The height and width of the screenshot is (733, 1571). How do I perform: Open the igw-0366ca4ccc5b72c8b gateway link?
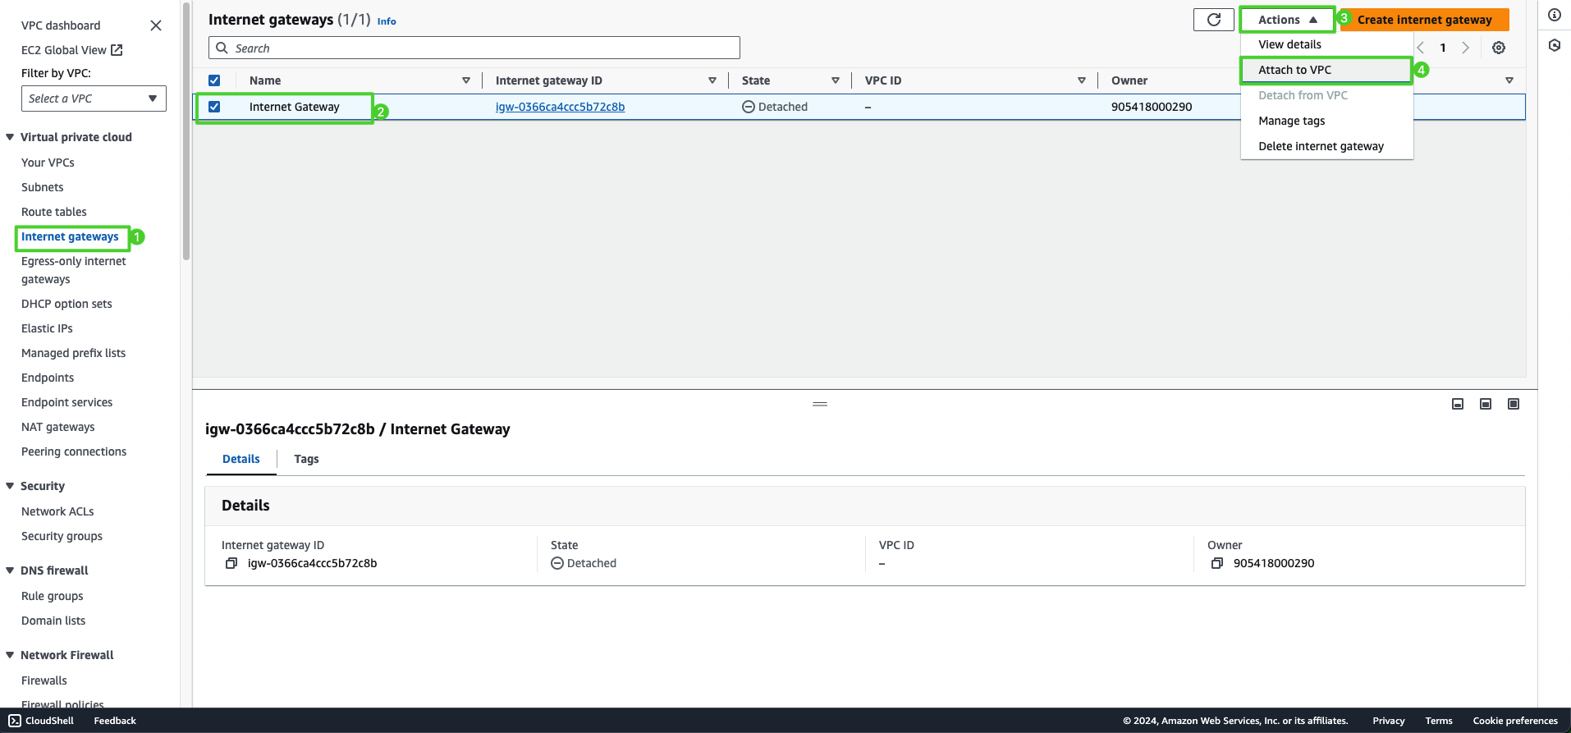[x=560, y=107]
